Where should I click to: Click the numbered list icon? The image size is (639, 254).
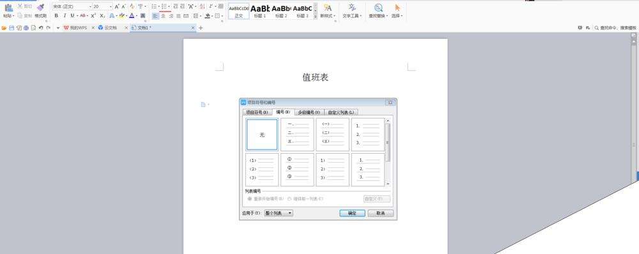[x=164, y=6]
